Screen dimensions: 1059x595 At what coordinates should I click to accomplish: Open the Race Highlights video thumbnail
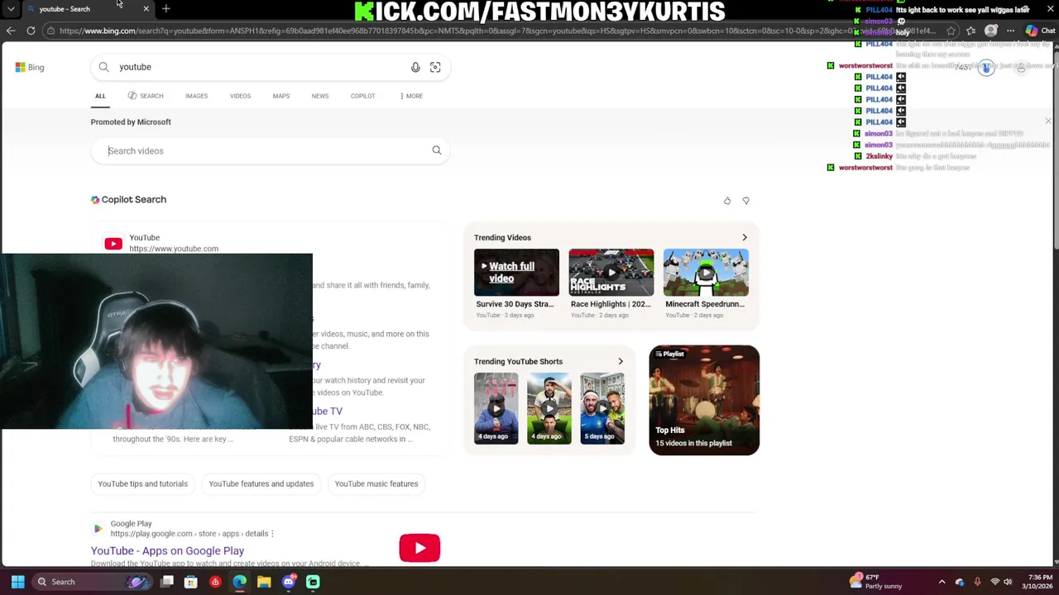tap(611, 272)
